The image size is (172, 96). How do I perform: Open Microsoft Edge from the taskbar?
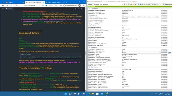(x=88, y=94)
